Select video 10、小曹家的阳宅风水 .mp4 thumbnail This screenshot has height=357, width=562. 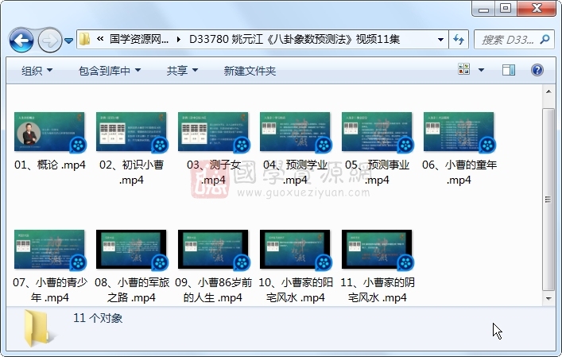[x=295, y=250]
